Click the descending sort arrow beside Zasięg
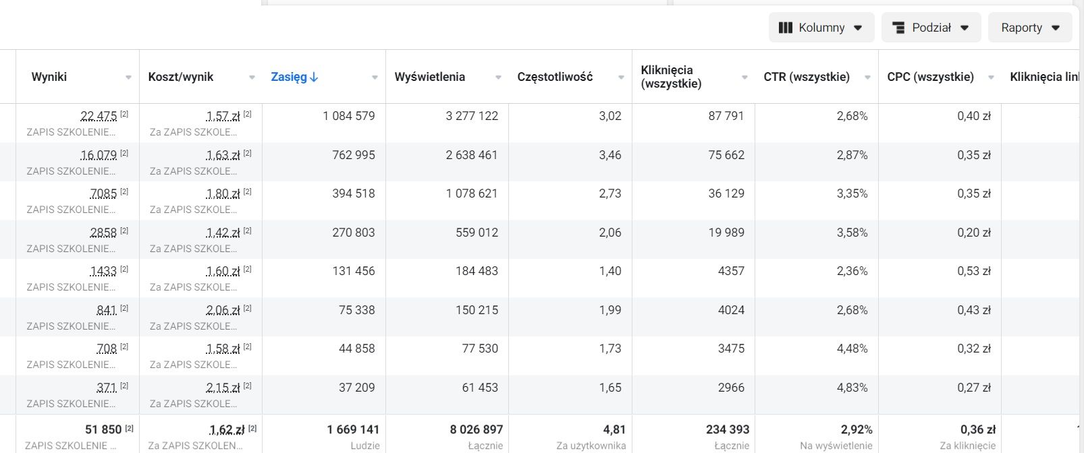The image size is (1084, 453). point(314,78)
